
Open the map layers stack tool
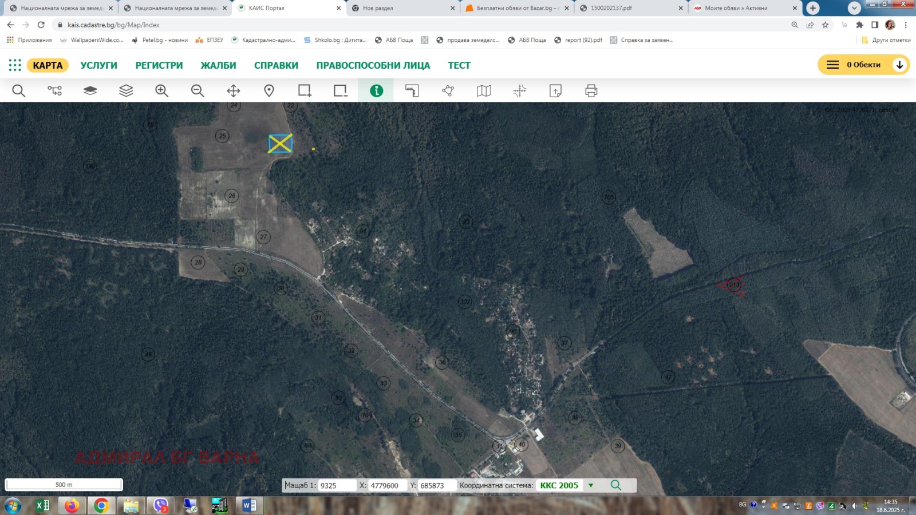pyautogui.click(x=126, y=91)
